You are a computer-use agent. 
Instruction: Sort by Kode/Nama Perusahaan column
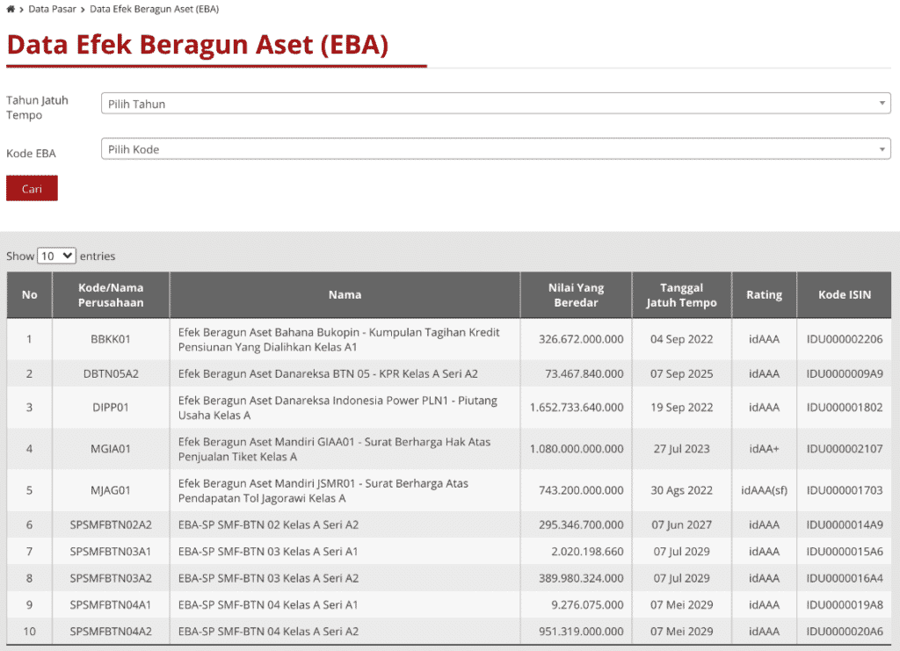coord(111,294)
